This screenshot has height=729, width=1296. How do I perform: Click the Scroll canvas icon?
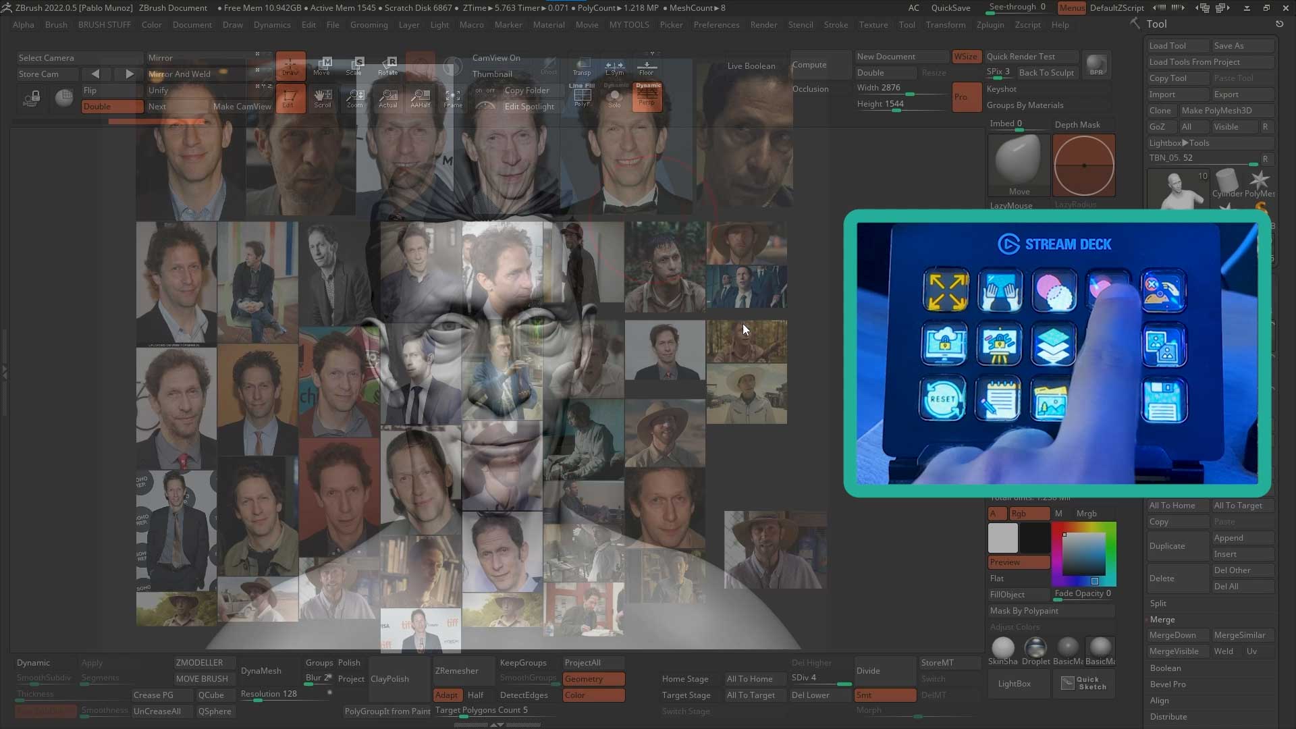pos(323,99)
